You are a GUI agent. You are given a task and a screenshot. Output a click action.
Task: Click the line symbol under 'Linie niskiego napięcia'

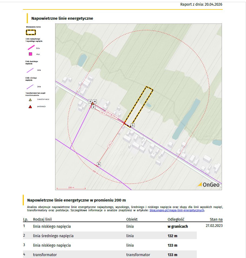click(30, 87)
